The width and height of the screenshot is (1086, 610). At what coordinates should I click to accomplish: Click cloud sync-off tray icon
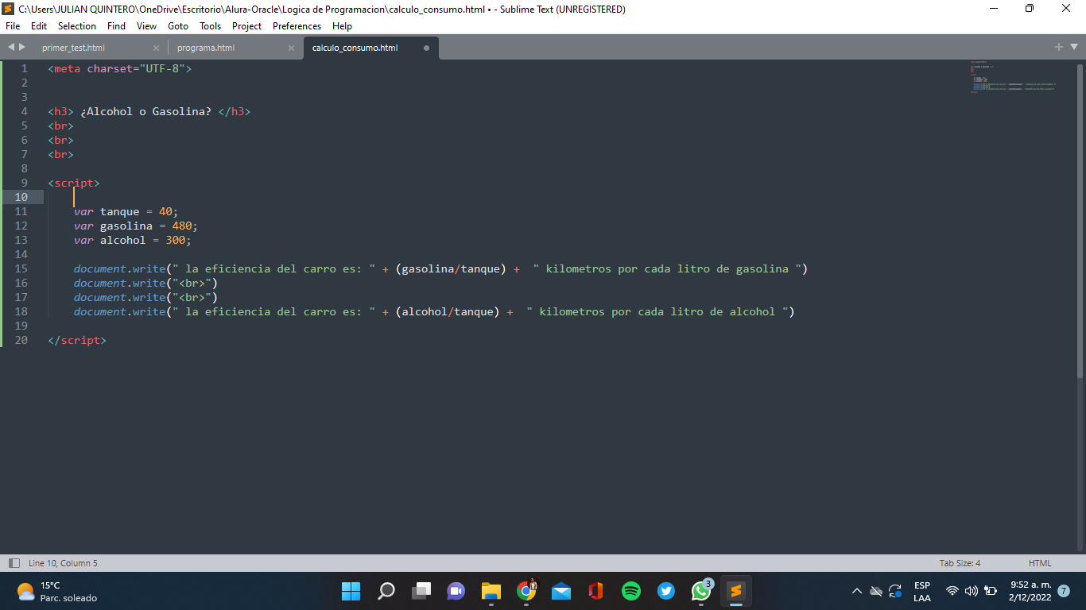pyautogui.click(x=876, y=591)
